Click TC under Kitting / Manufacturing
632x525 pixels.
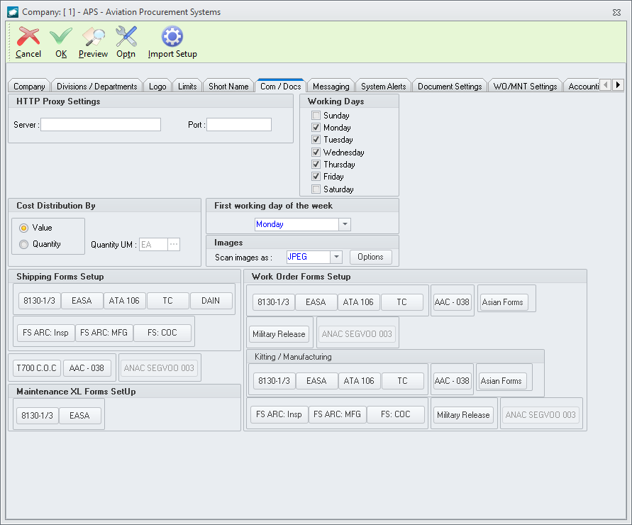tap(402, 381)
